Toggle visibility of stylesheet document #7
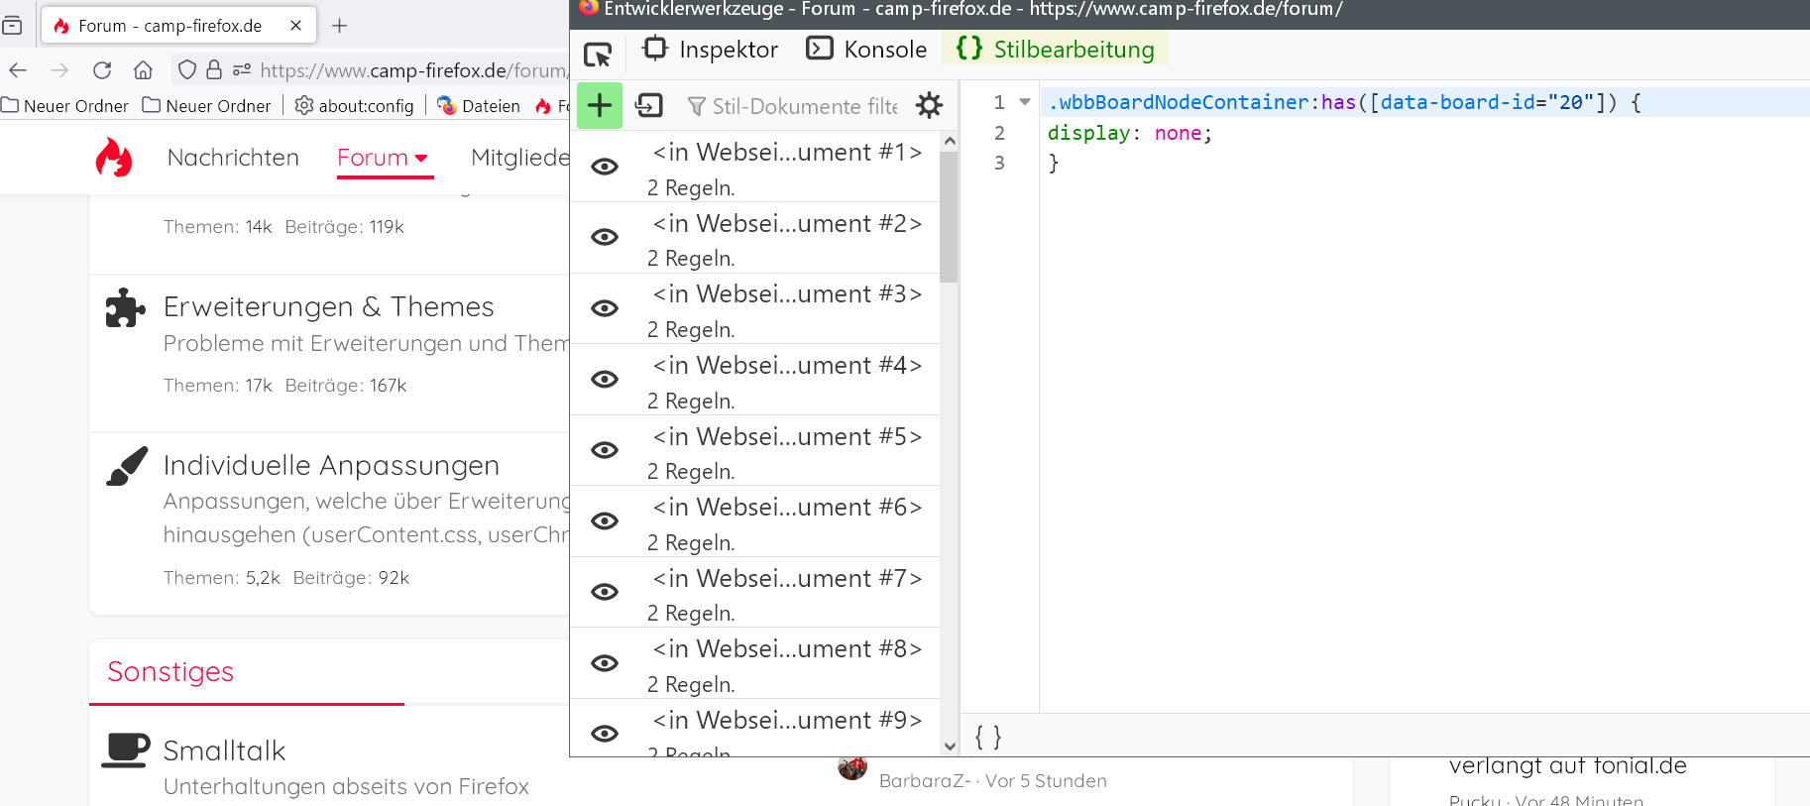 [605, 592]
